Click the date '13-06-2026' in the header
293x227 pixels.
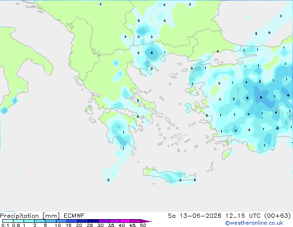[200, 216]
